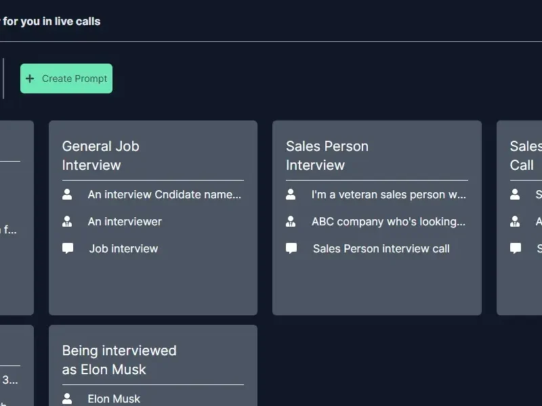Screen dimensions: 542x406
Task: Click the person icon in the Sales Call card
Action: 515,194
